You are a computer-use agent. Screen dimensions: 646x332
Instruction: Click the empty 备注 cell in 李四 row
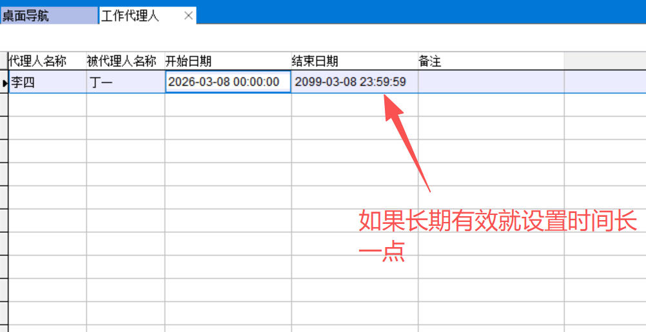pyautogui.click(x=491, y=82)
